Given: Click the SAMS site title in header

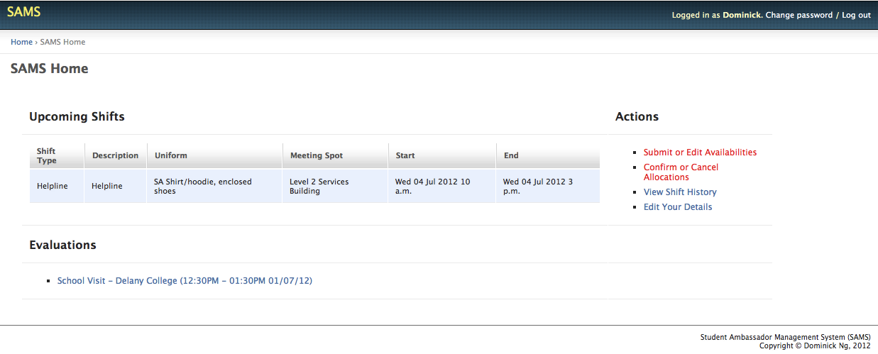Looking at the screenshot, I should pos(23,12).
